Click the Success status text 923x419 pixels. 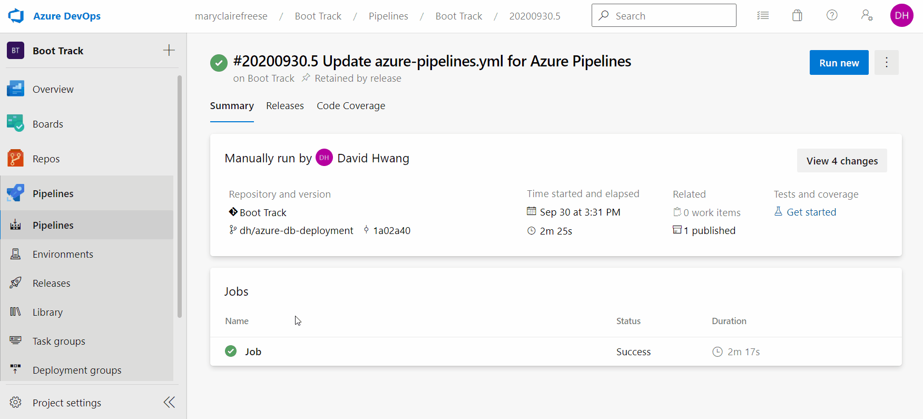(633, 352)
